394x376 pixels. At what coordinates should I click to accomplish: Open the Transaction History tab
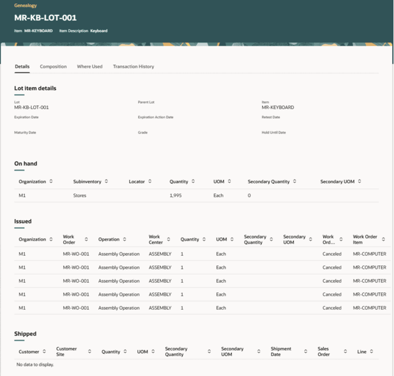(133, 66)
